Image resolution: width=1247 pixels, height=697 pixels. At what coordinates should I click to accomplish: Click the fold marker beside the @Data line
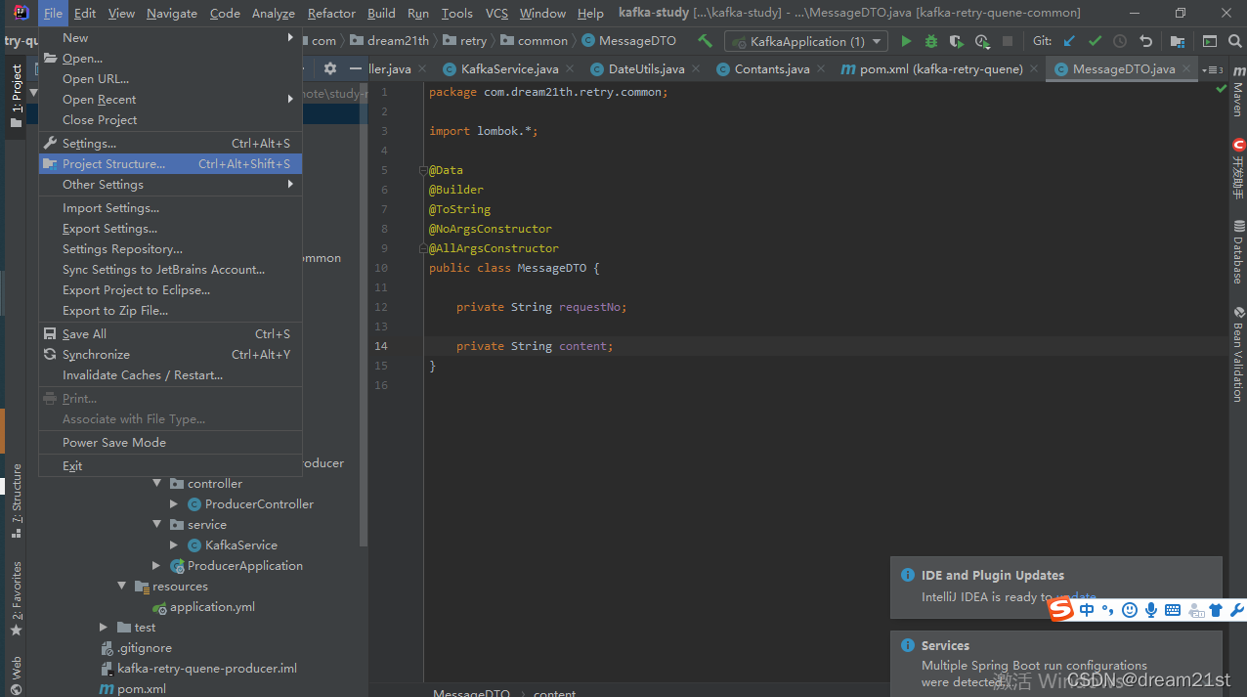[423, 170]
